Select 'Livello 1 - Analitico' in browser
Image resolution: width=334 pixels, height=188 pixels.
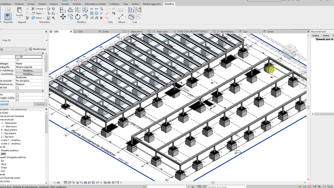(x=10, y=140)
